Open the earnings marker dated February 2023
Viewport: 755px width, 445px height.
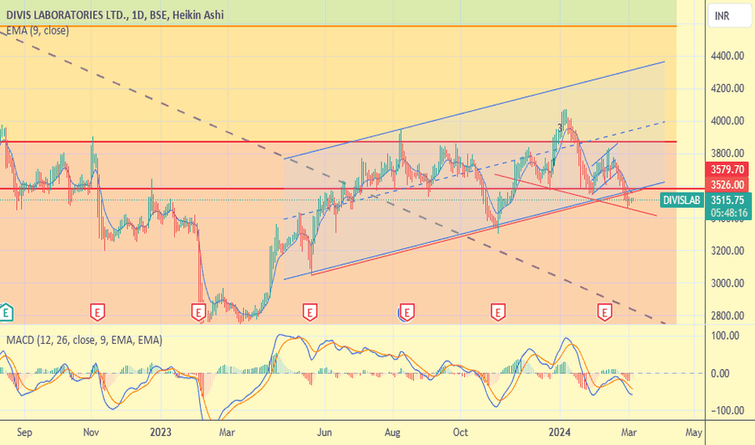pyautogui.click(x=198, y=312)
